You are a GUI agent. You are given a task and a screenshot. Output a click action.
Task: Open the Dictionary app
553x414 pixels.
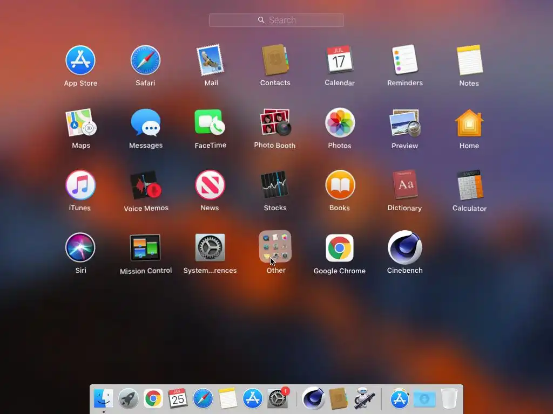[405, 184]
